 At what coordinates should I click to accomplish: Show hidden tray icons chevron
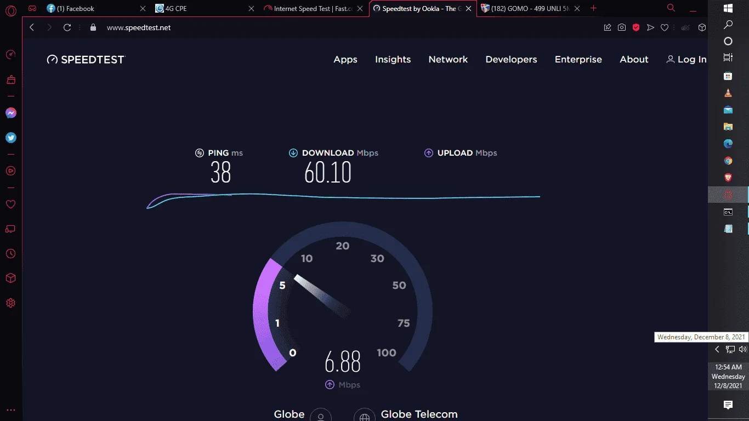(x=717, y=349)
